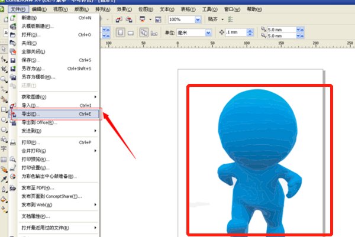Choose 导出到 Office(R)... menu entry
This screenshot has width=355, height=237.
click(54, 122)
